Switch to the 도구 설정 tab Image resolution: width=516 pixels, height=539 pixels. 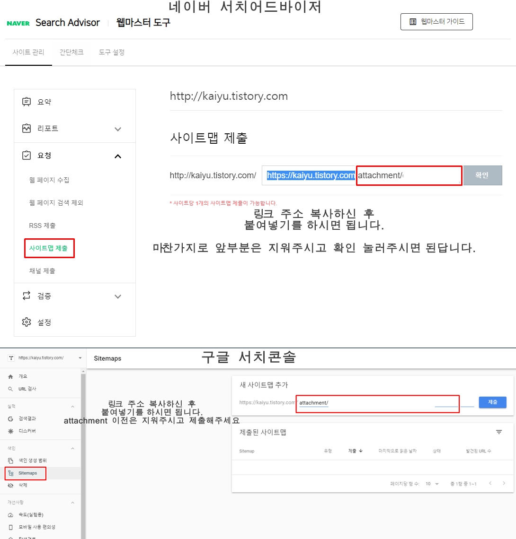112,52
